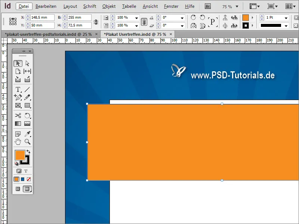The image size is (299, 224).
Task: Swap fill and stroke colors arrow
Action: pyautogui.click(x=28, y=151)
